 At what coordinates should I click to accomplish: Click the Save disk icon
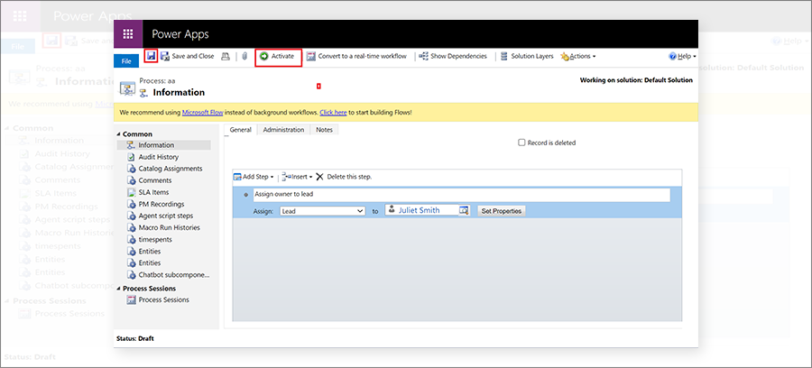(152, 56)
